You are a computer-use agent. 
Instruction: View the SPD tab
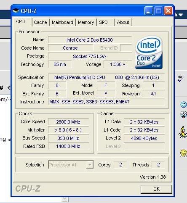[103, 22]
